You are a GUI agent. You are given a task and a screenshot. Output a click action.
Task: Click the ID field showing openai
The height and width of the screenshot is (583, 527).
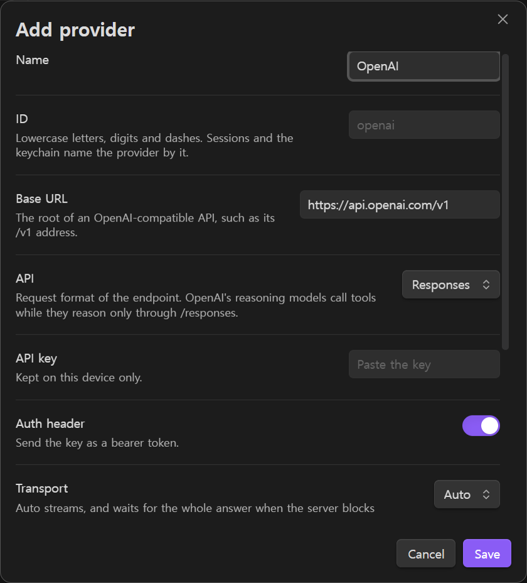coord(424,125)
